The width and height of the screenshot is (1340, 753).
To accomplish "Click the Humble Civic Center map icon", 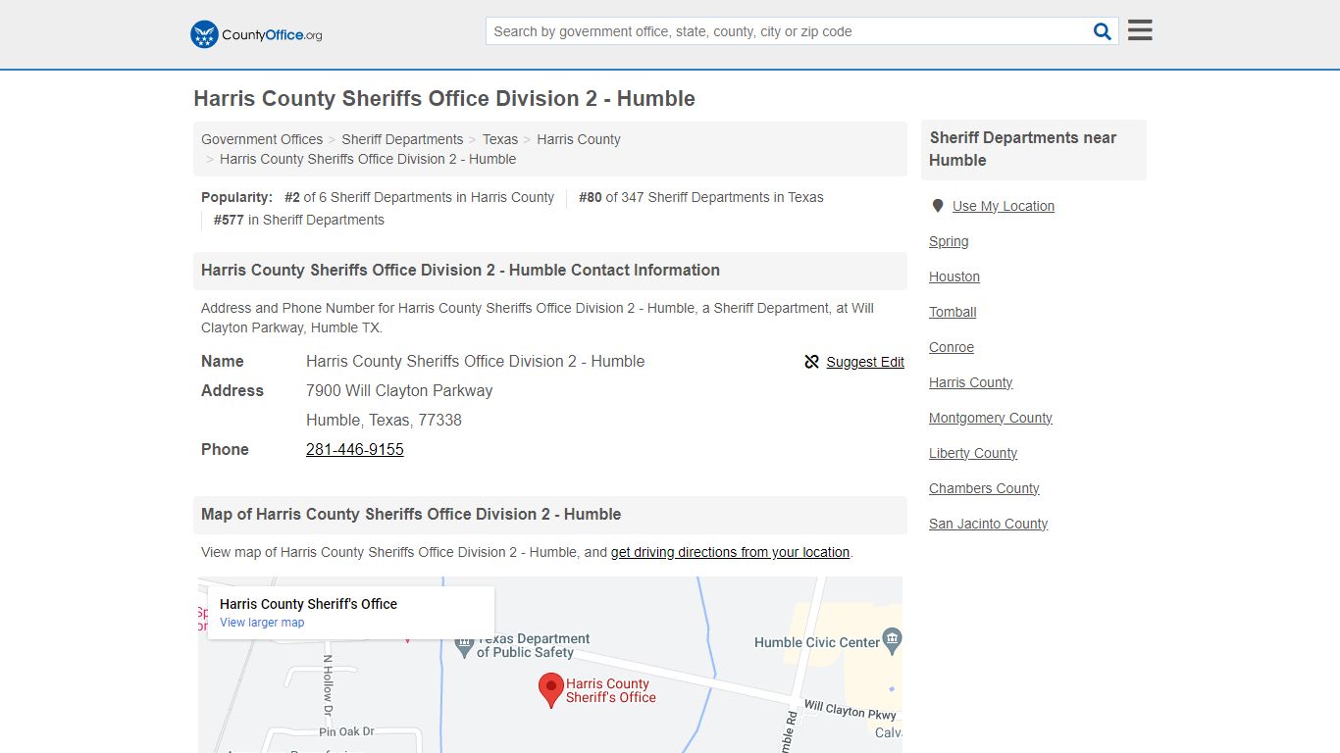I will click(x=892, y=642).
